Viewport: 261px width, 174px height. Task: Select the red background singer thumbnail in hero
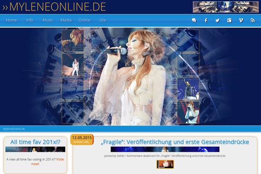(188, 112)
